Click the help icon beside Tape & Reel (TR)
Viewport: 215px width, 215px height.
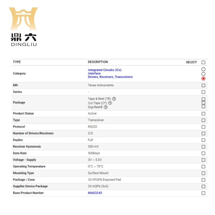[114, 99]
